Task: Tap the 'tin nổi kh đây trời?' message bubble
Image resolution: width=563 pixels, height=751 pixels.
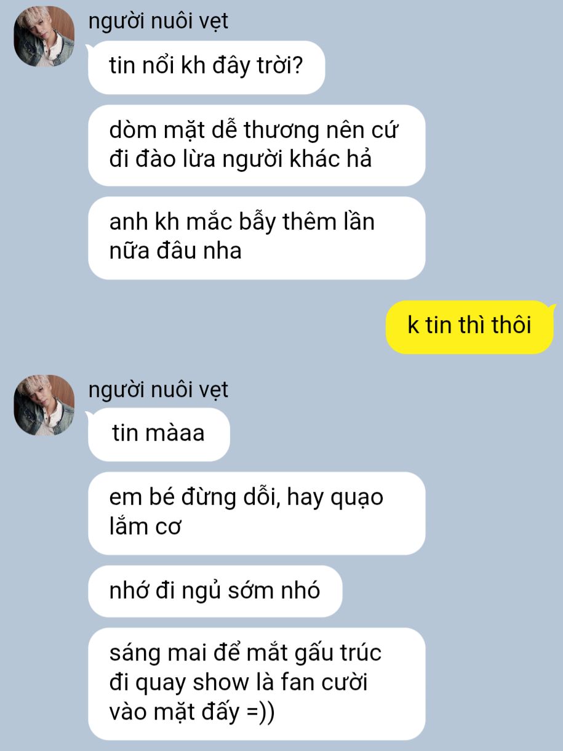Action: 206,67
